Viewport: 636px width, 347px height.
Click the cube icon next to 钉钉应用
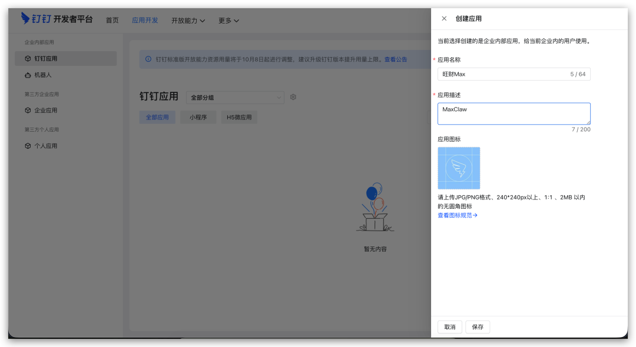click(28, 59)
